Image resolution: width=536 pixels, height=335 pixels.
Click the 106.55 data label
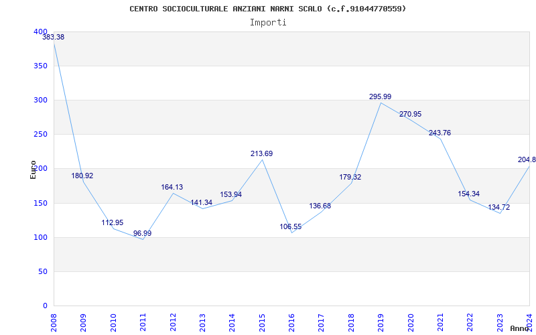(291, 226)
